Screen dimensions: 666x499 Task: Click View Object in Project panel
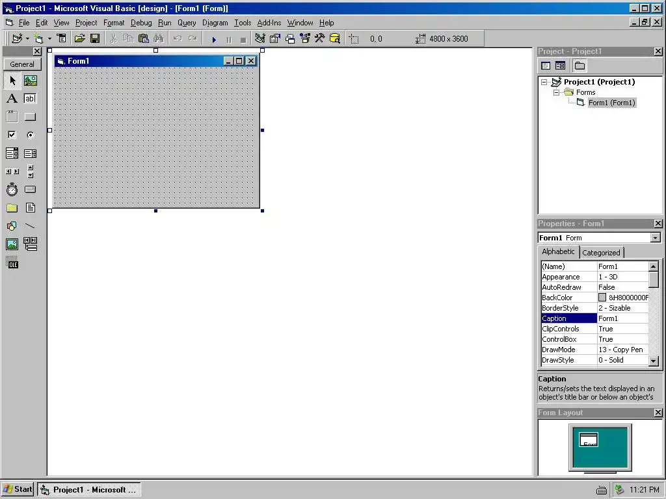click(x=560, y=66)
